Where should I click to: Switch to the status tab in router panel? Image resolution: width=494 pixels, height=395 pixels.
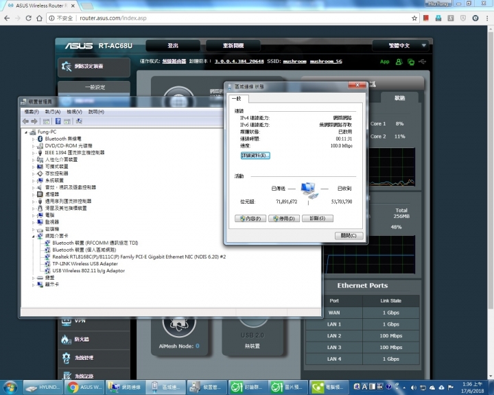point(399,98)
